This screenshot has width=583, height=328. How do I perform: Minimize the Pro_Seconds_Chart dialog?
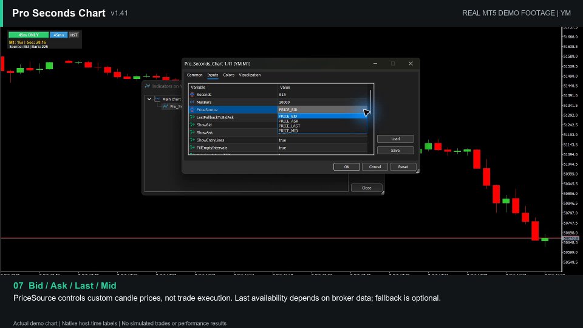[375, 64]
